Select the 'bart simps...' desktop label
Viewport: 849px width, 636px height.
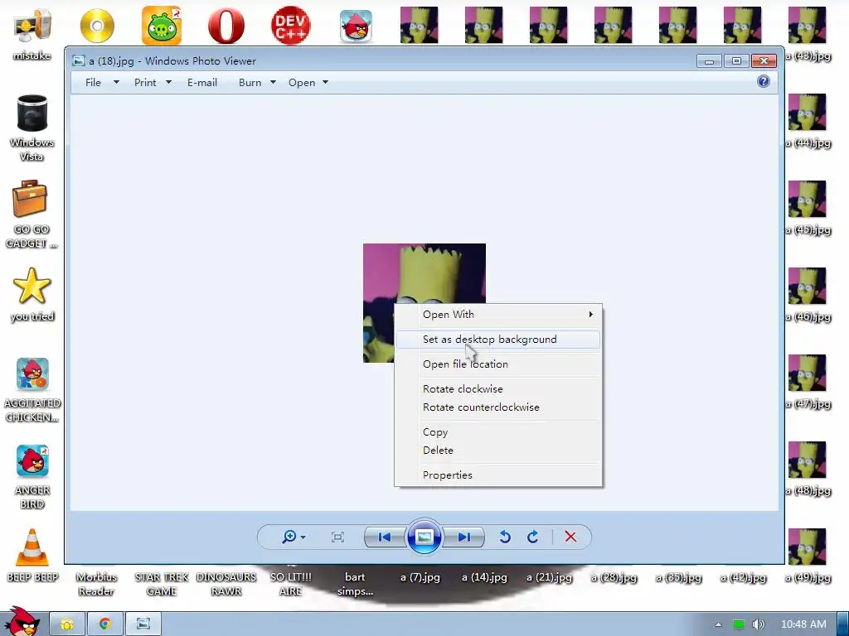(355, 584)
